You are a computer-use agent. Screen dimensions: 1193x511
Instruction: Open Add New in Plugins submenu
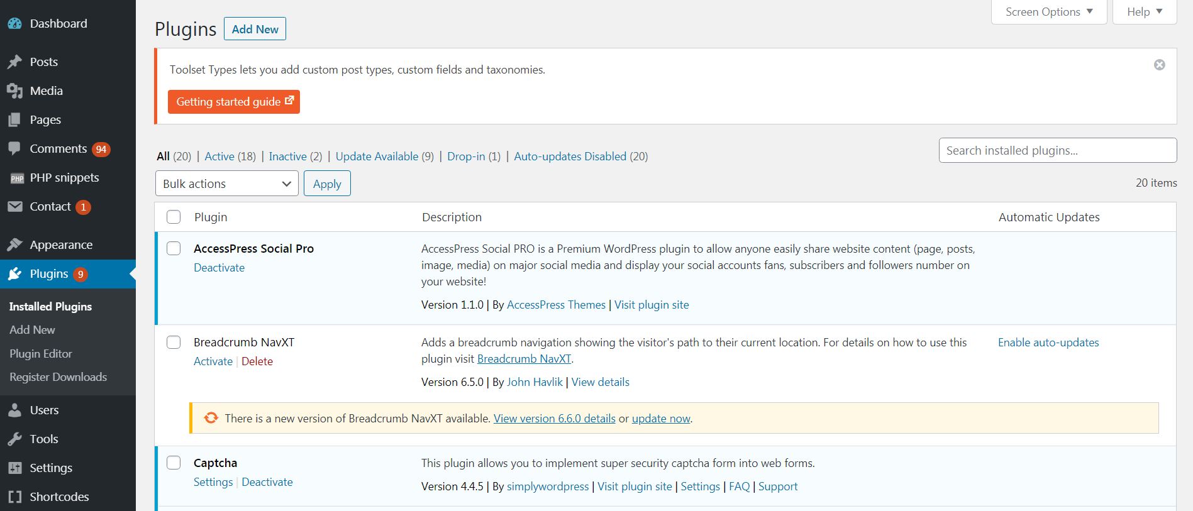point(32,330)
